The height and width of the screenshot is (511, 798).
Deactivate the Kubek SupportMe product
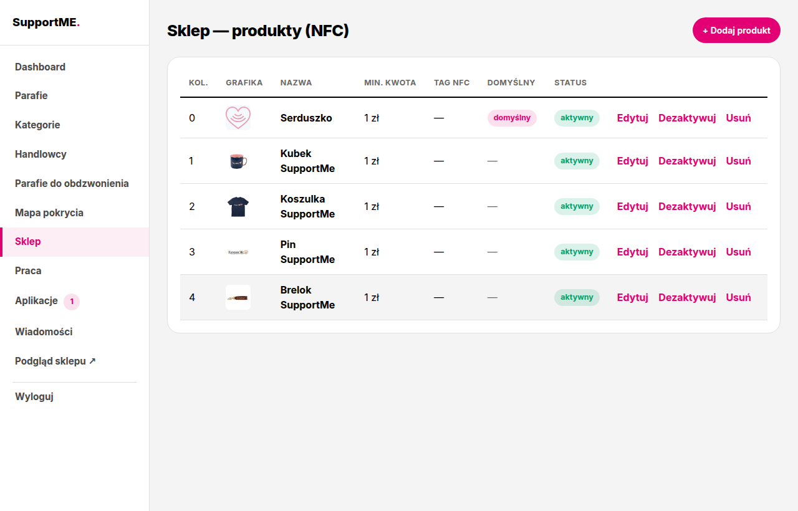click(x=687, y=161)
